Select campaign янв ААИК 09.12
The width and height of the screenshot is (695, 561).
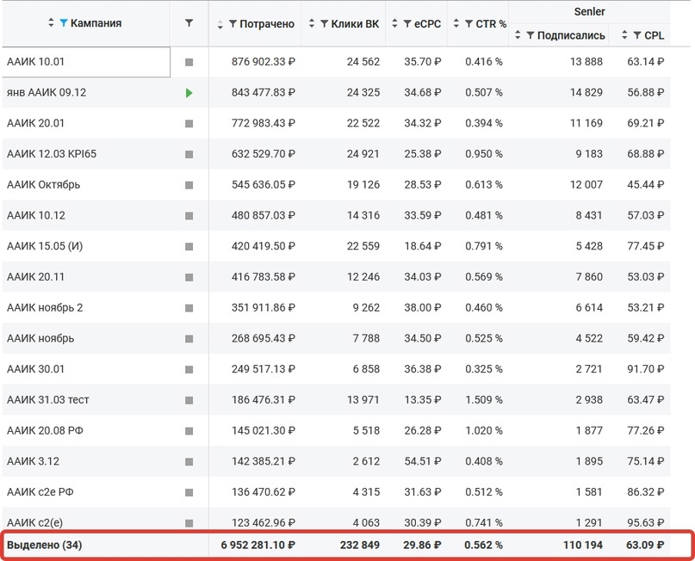(x=47, y=93)
